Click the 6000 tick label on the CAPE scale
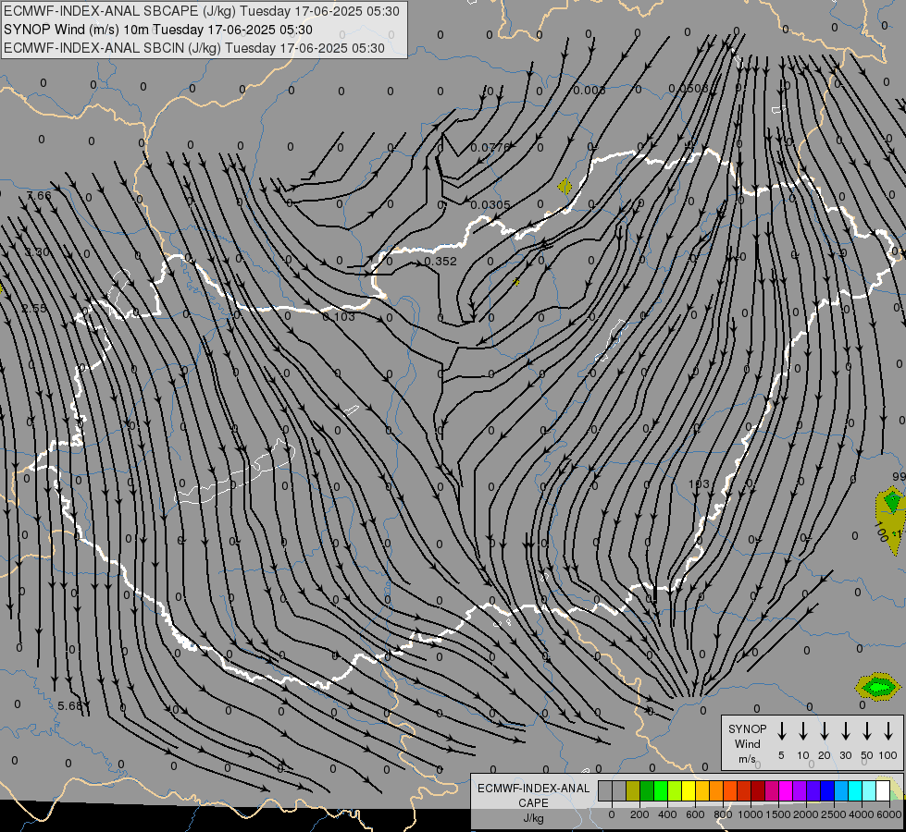Image resolution: width=906 pixels, height=832 pixels. tap(890, 814)
